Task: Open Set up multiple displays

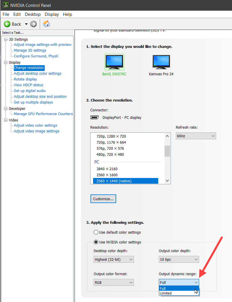Action: pyautogui.click(x=33, y=102)
